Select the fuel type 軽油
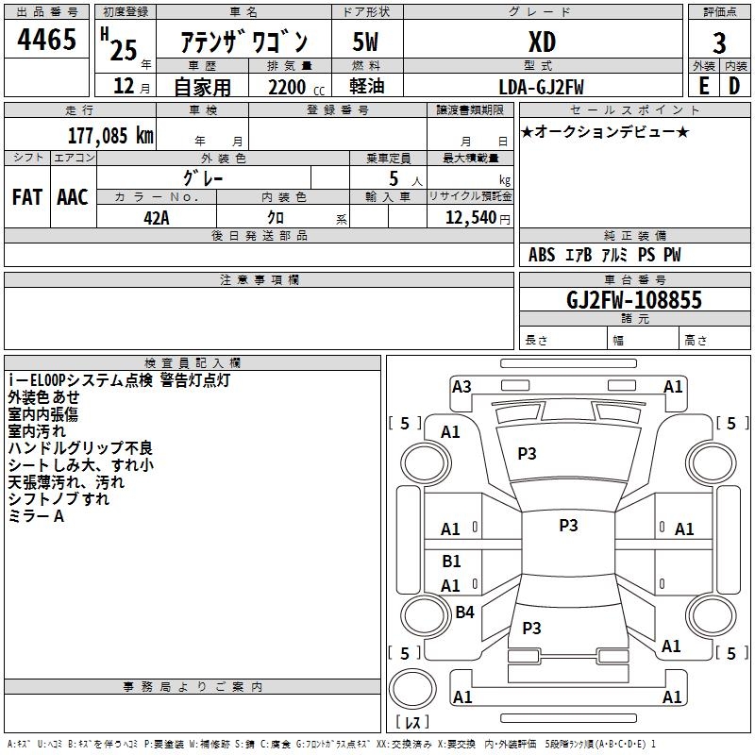Viewport: 755px width, 755px height. coord(367,86)
